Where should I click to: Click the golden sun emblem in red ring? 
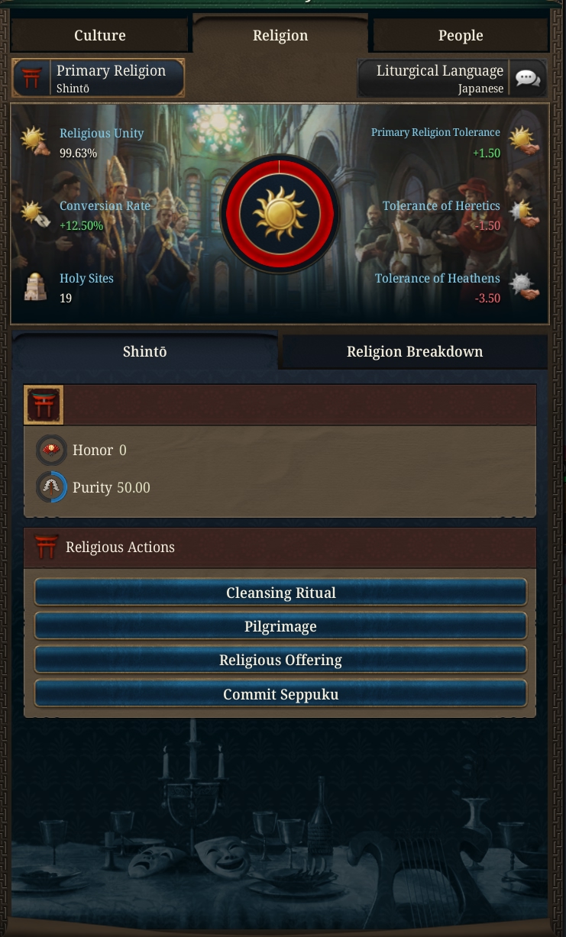(280, 215)
